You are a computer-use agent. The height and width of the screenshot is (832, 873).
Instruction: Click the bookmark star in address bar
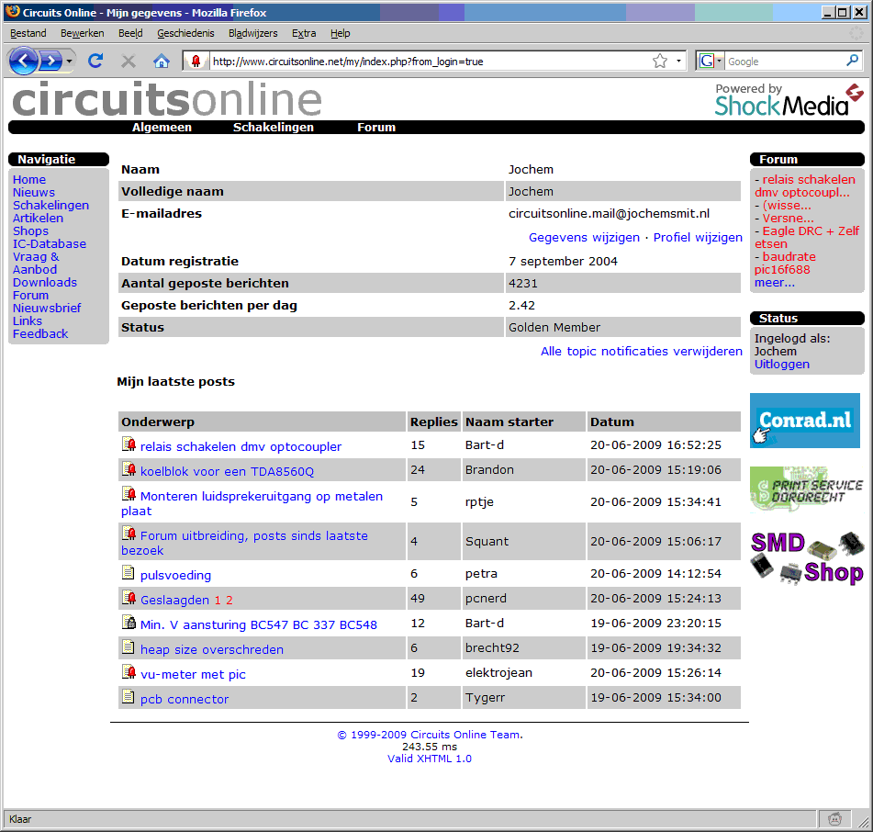(x=659, y=62)
